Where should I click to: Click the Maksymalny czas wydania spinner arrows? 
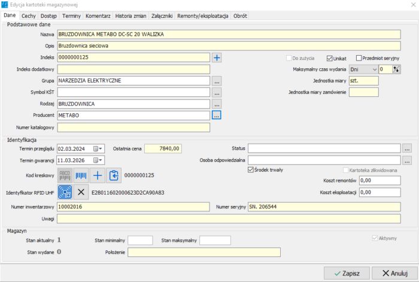[x=396, y=69]
